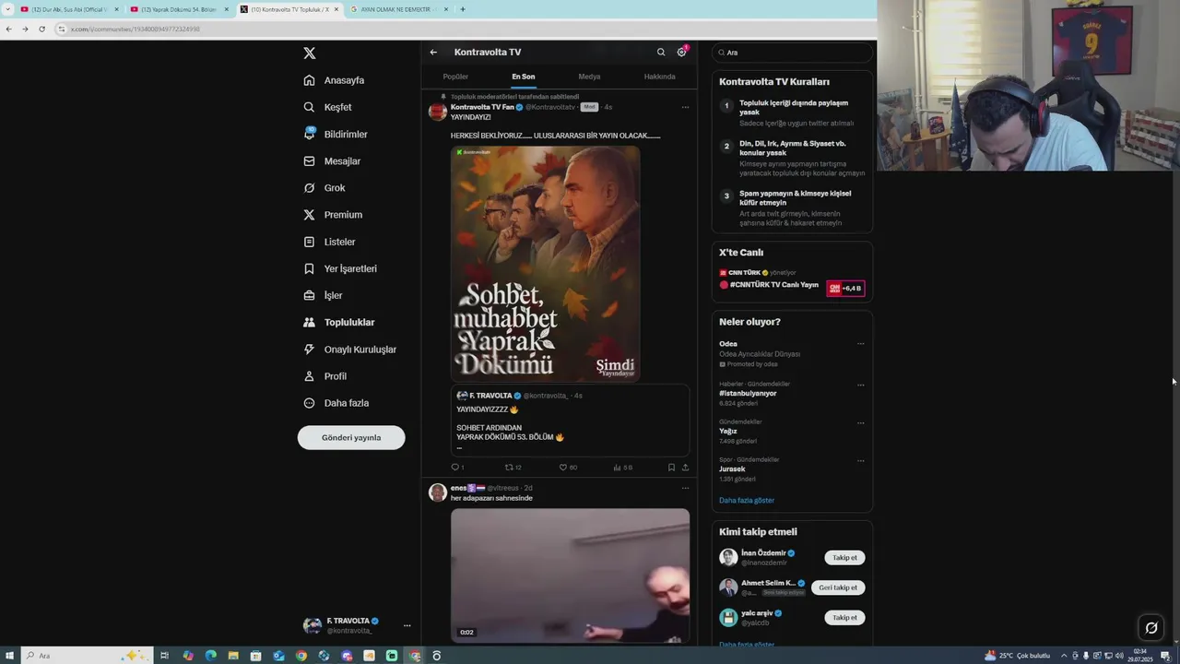Open the browser tab search dropdown
Screen dimensions: 1180x664
pyautogui.click(x=6, y=9)
